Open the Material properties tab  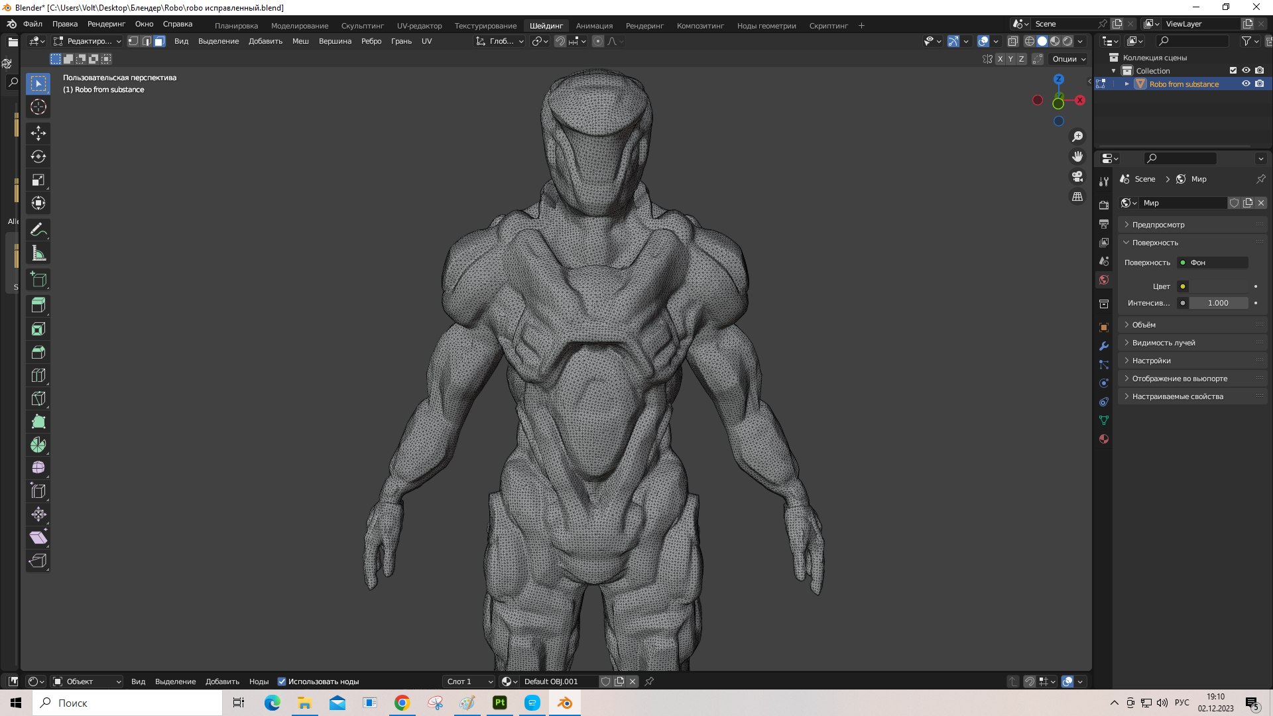[1104, 439]
